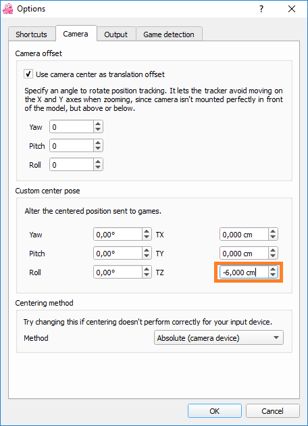This screenshot has width=308, height=426.
Task: Increase TZ value with up arrow
Action: 273,269
